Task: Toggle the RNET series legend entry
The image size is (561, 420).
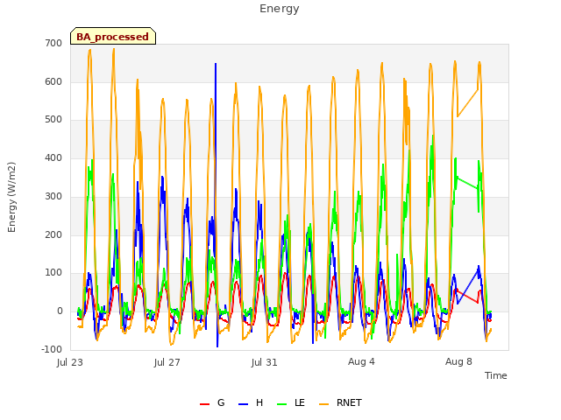Action: pyautogui.click(x=340, y=402)
